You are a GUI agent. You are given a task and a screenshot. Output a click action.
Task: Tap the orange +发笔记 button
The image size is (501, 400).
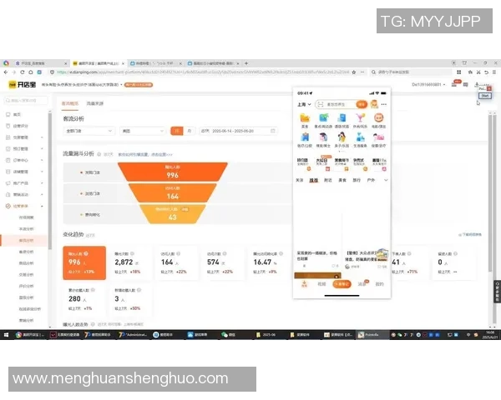[342, 284]
